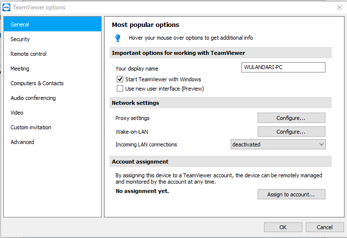
Task: Configure Proxy settings
Action: (291, 118)
